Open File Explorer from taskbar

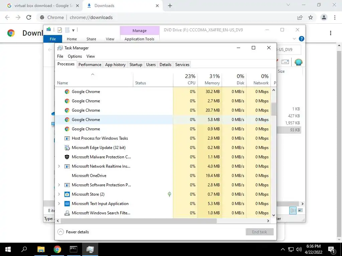41,249
